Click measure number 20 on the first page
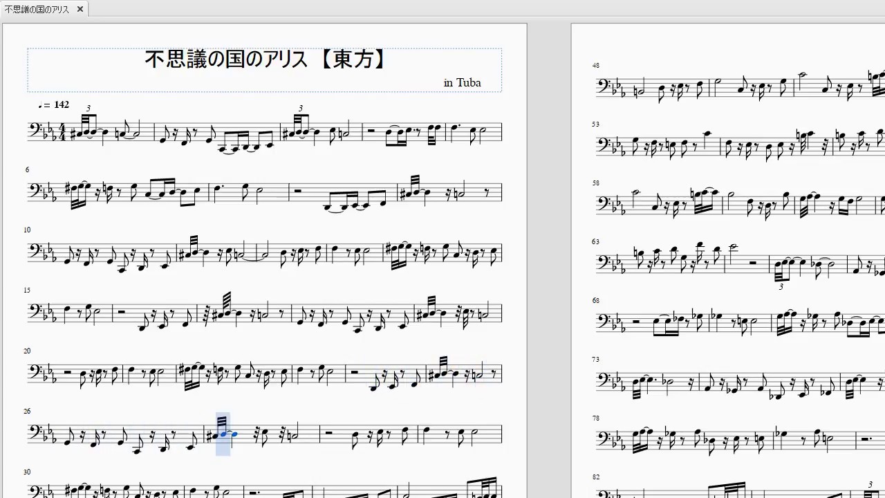 (x=27, y=351)
